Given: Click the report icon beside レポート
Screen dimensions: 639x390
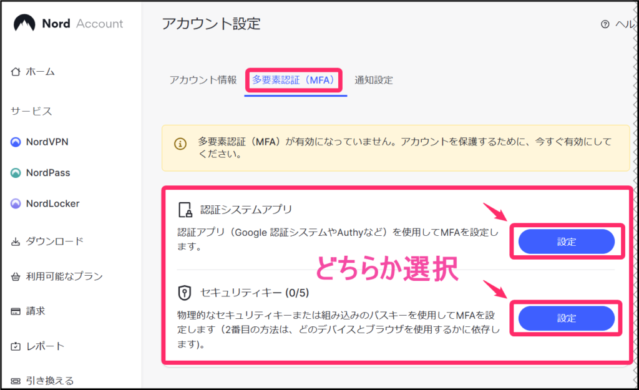Looking at the screenshot, I should (x=16, y=346).
